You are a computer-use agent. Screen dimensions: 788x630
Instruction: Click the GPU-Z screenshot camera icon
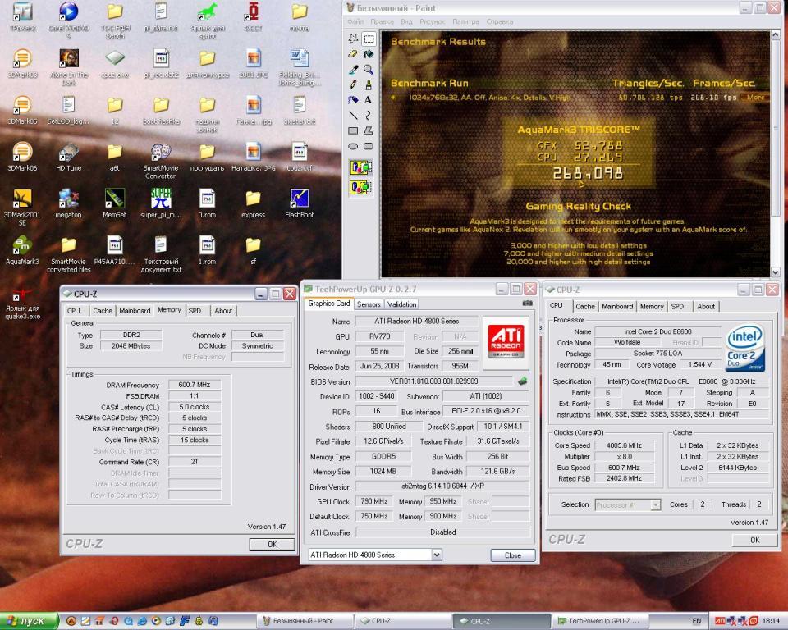[527, 303]
